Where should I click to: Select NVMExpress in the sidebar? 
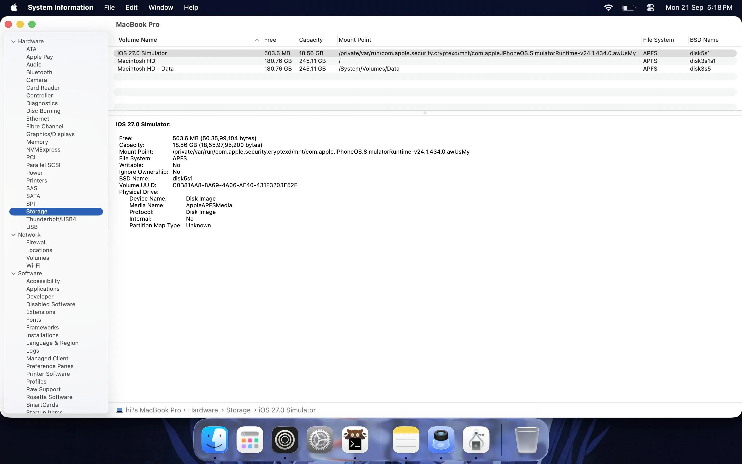pyautogui.click(x=43, y=150)
